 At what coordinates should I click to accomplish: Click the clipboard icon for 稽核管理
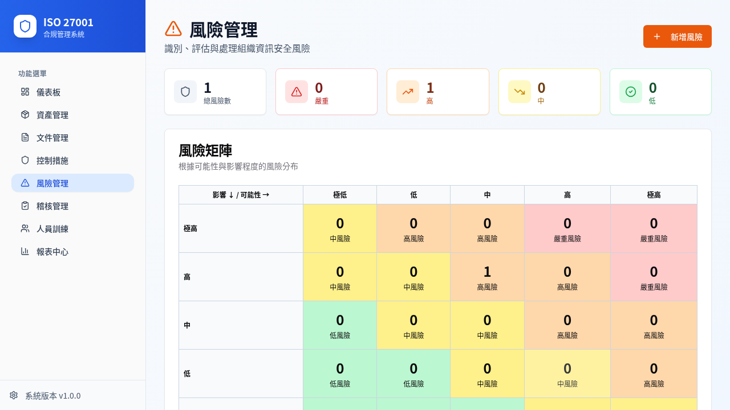point(25,206)
